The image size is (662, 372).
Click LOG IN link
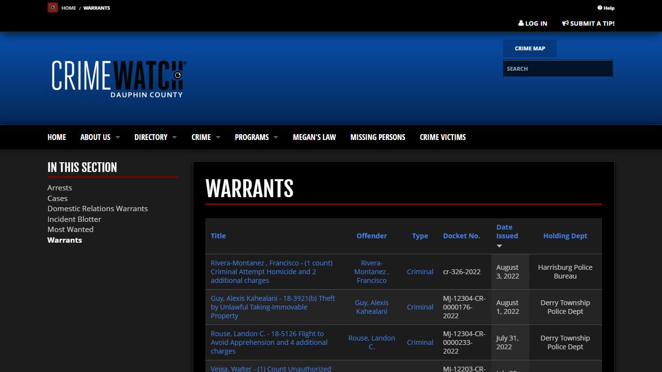point(533,23)
